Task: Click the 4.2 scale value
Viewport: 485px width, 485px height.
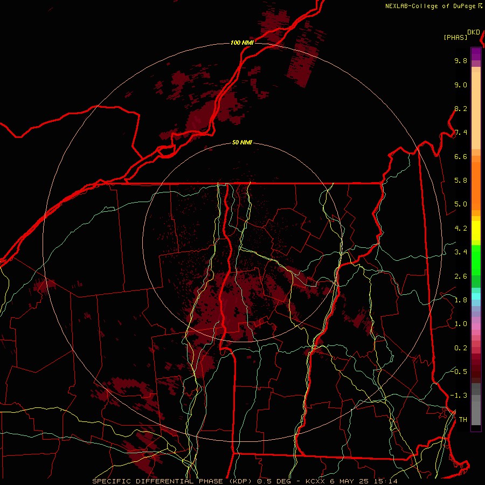Action: 461,228
